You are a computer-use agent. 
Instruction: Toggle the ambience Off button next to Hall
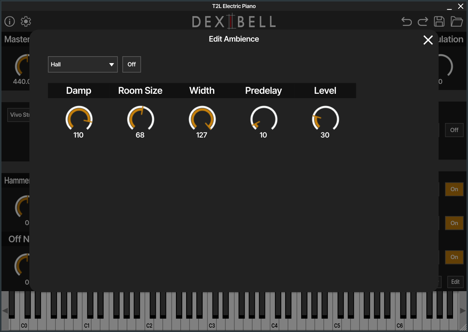click(131, 65)
